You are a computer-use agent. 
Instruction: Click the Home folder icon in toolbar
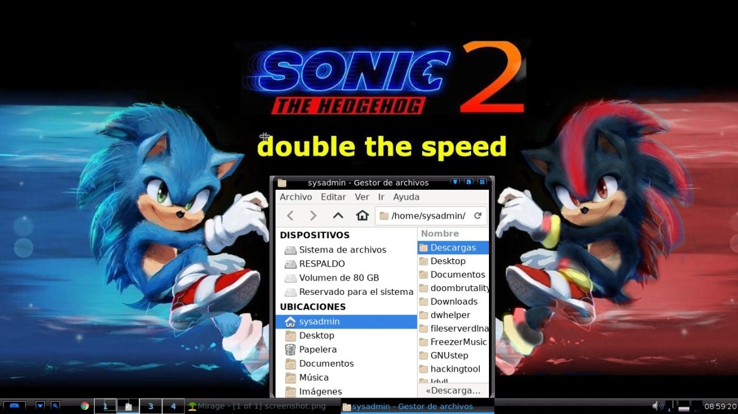362,216
